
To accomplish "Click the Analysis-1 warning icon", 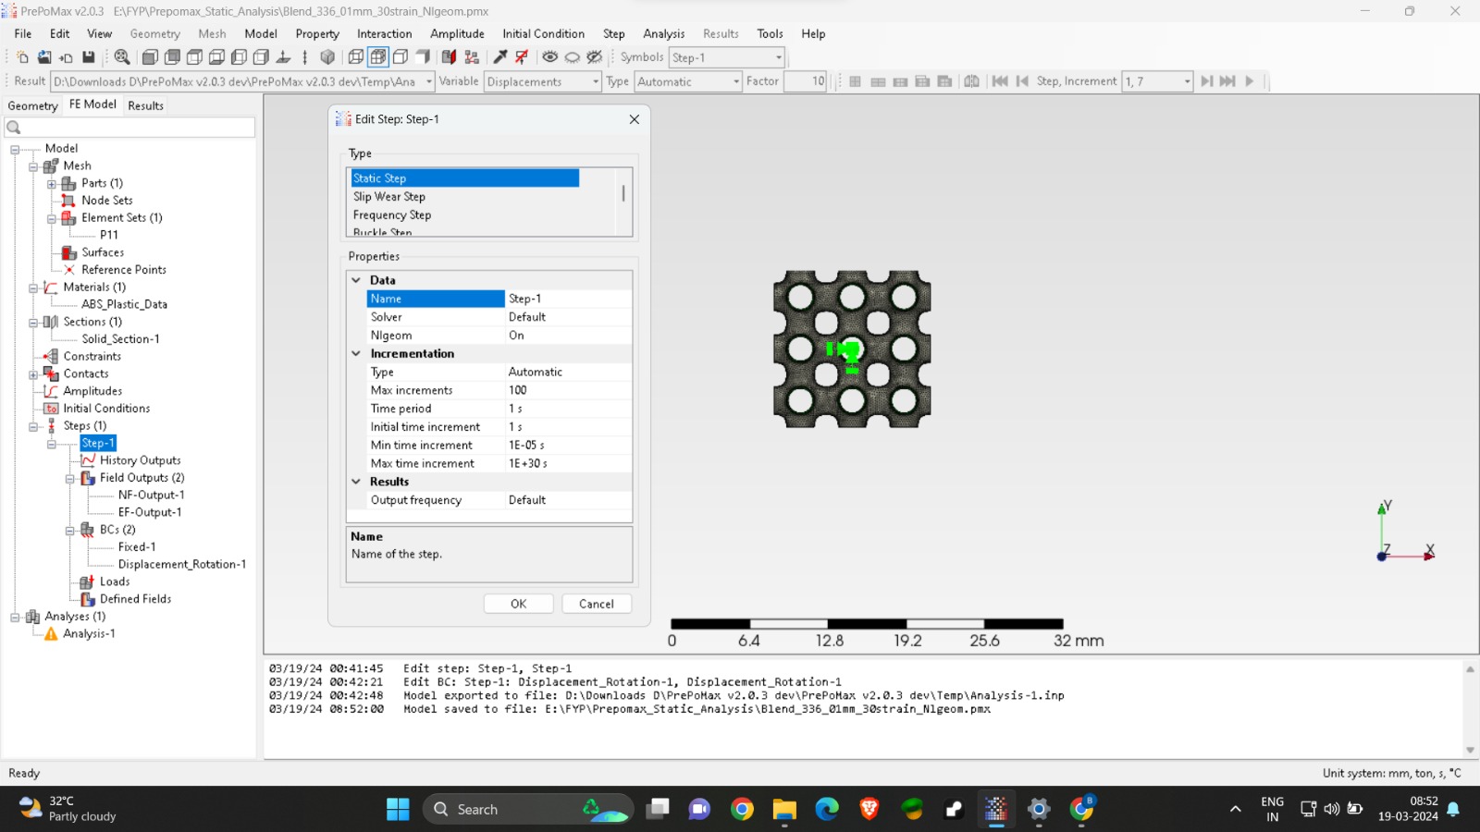I will tap(52, 634).
